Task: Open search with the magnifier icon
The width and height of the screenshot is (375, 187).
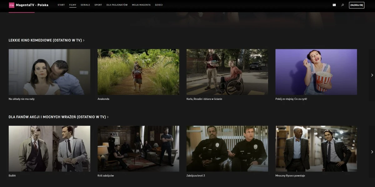Action: [x=342, y=5]
